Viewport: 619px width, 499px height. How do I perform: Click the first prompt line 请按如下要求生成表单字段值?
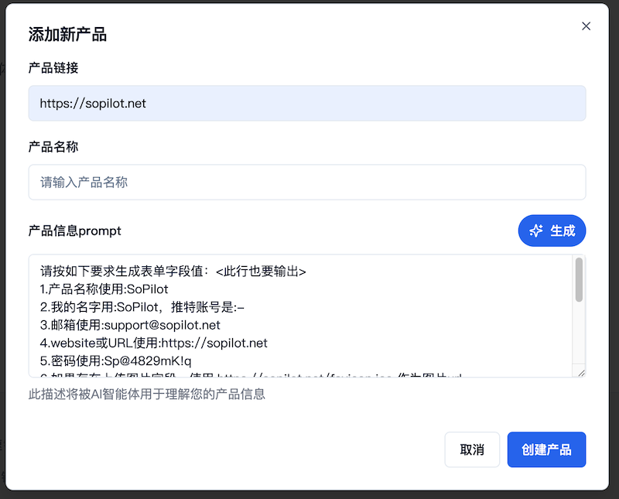coord(173,272)
